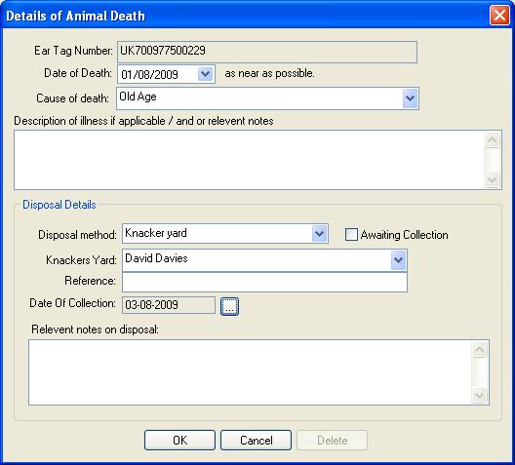Click the Date Of Collection field

coord(169,305)
